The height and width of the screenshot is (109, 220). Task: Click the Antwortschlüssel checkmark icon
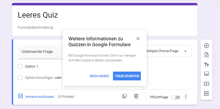pyautogui.click(x=20, y=96)
